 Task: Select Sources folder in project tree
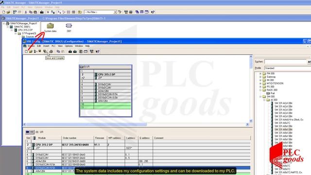(x=30, y=37)
